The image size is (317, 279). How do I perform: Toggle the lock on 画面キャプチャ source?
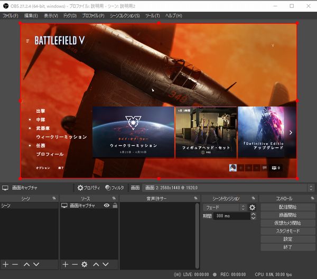point(115,206)
